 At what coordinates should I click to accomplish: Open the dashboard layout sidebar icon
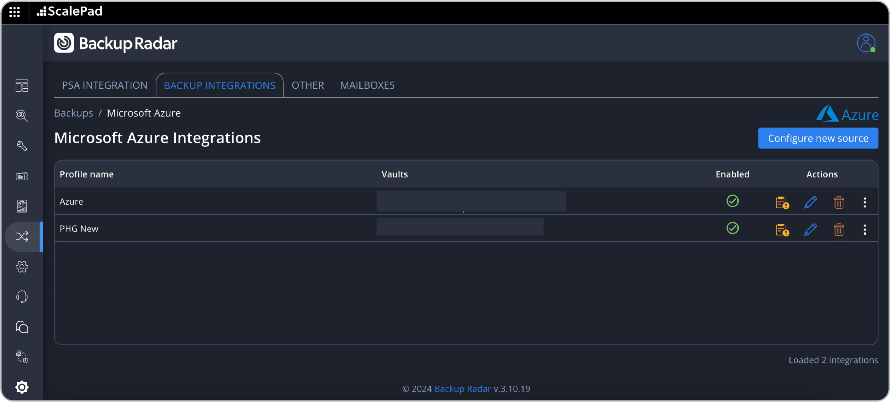pyautogui.click(x=22, y=86)
